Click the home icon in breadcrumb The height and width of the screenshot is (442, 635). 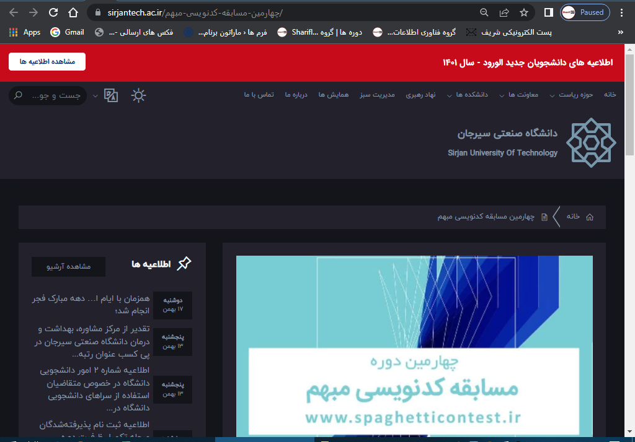click(x=590, y=217)
